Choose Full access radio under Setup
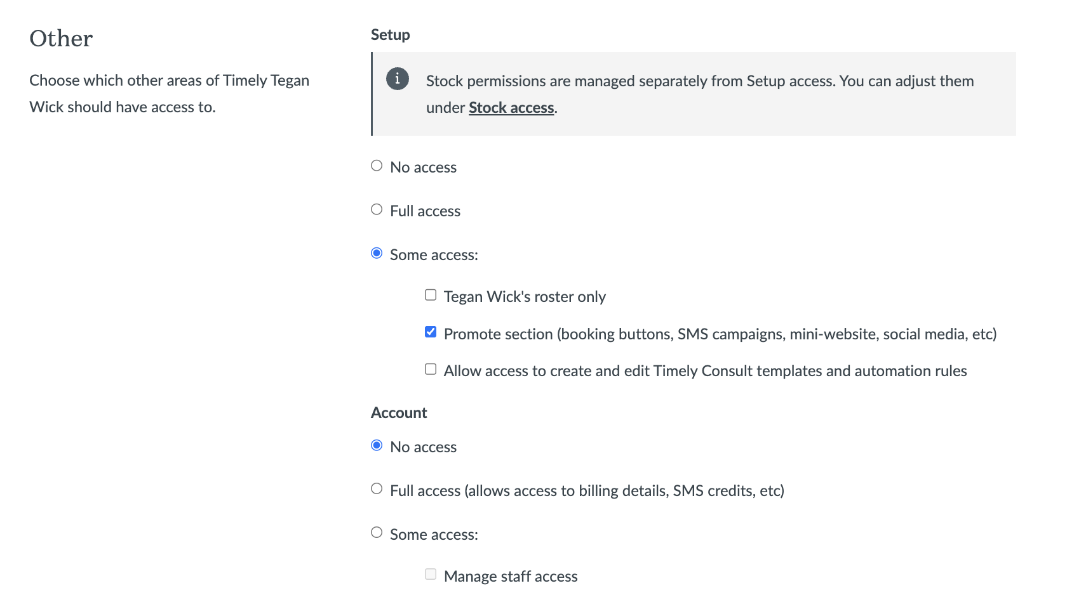Screen dimensions: 1067x614 [x=377, y=210]
